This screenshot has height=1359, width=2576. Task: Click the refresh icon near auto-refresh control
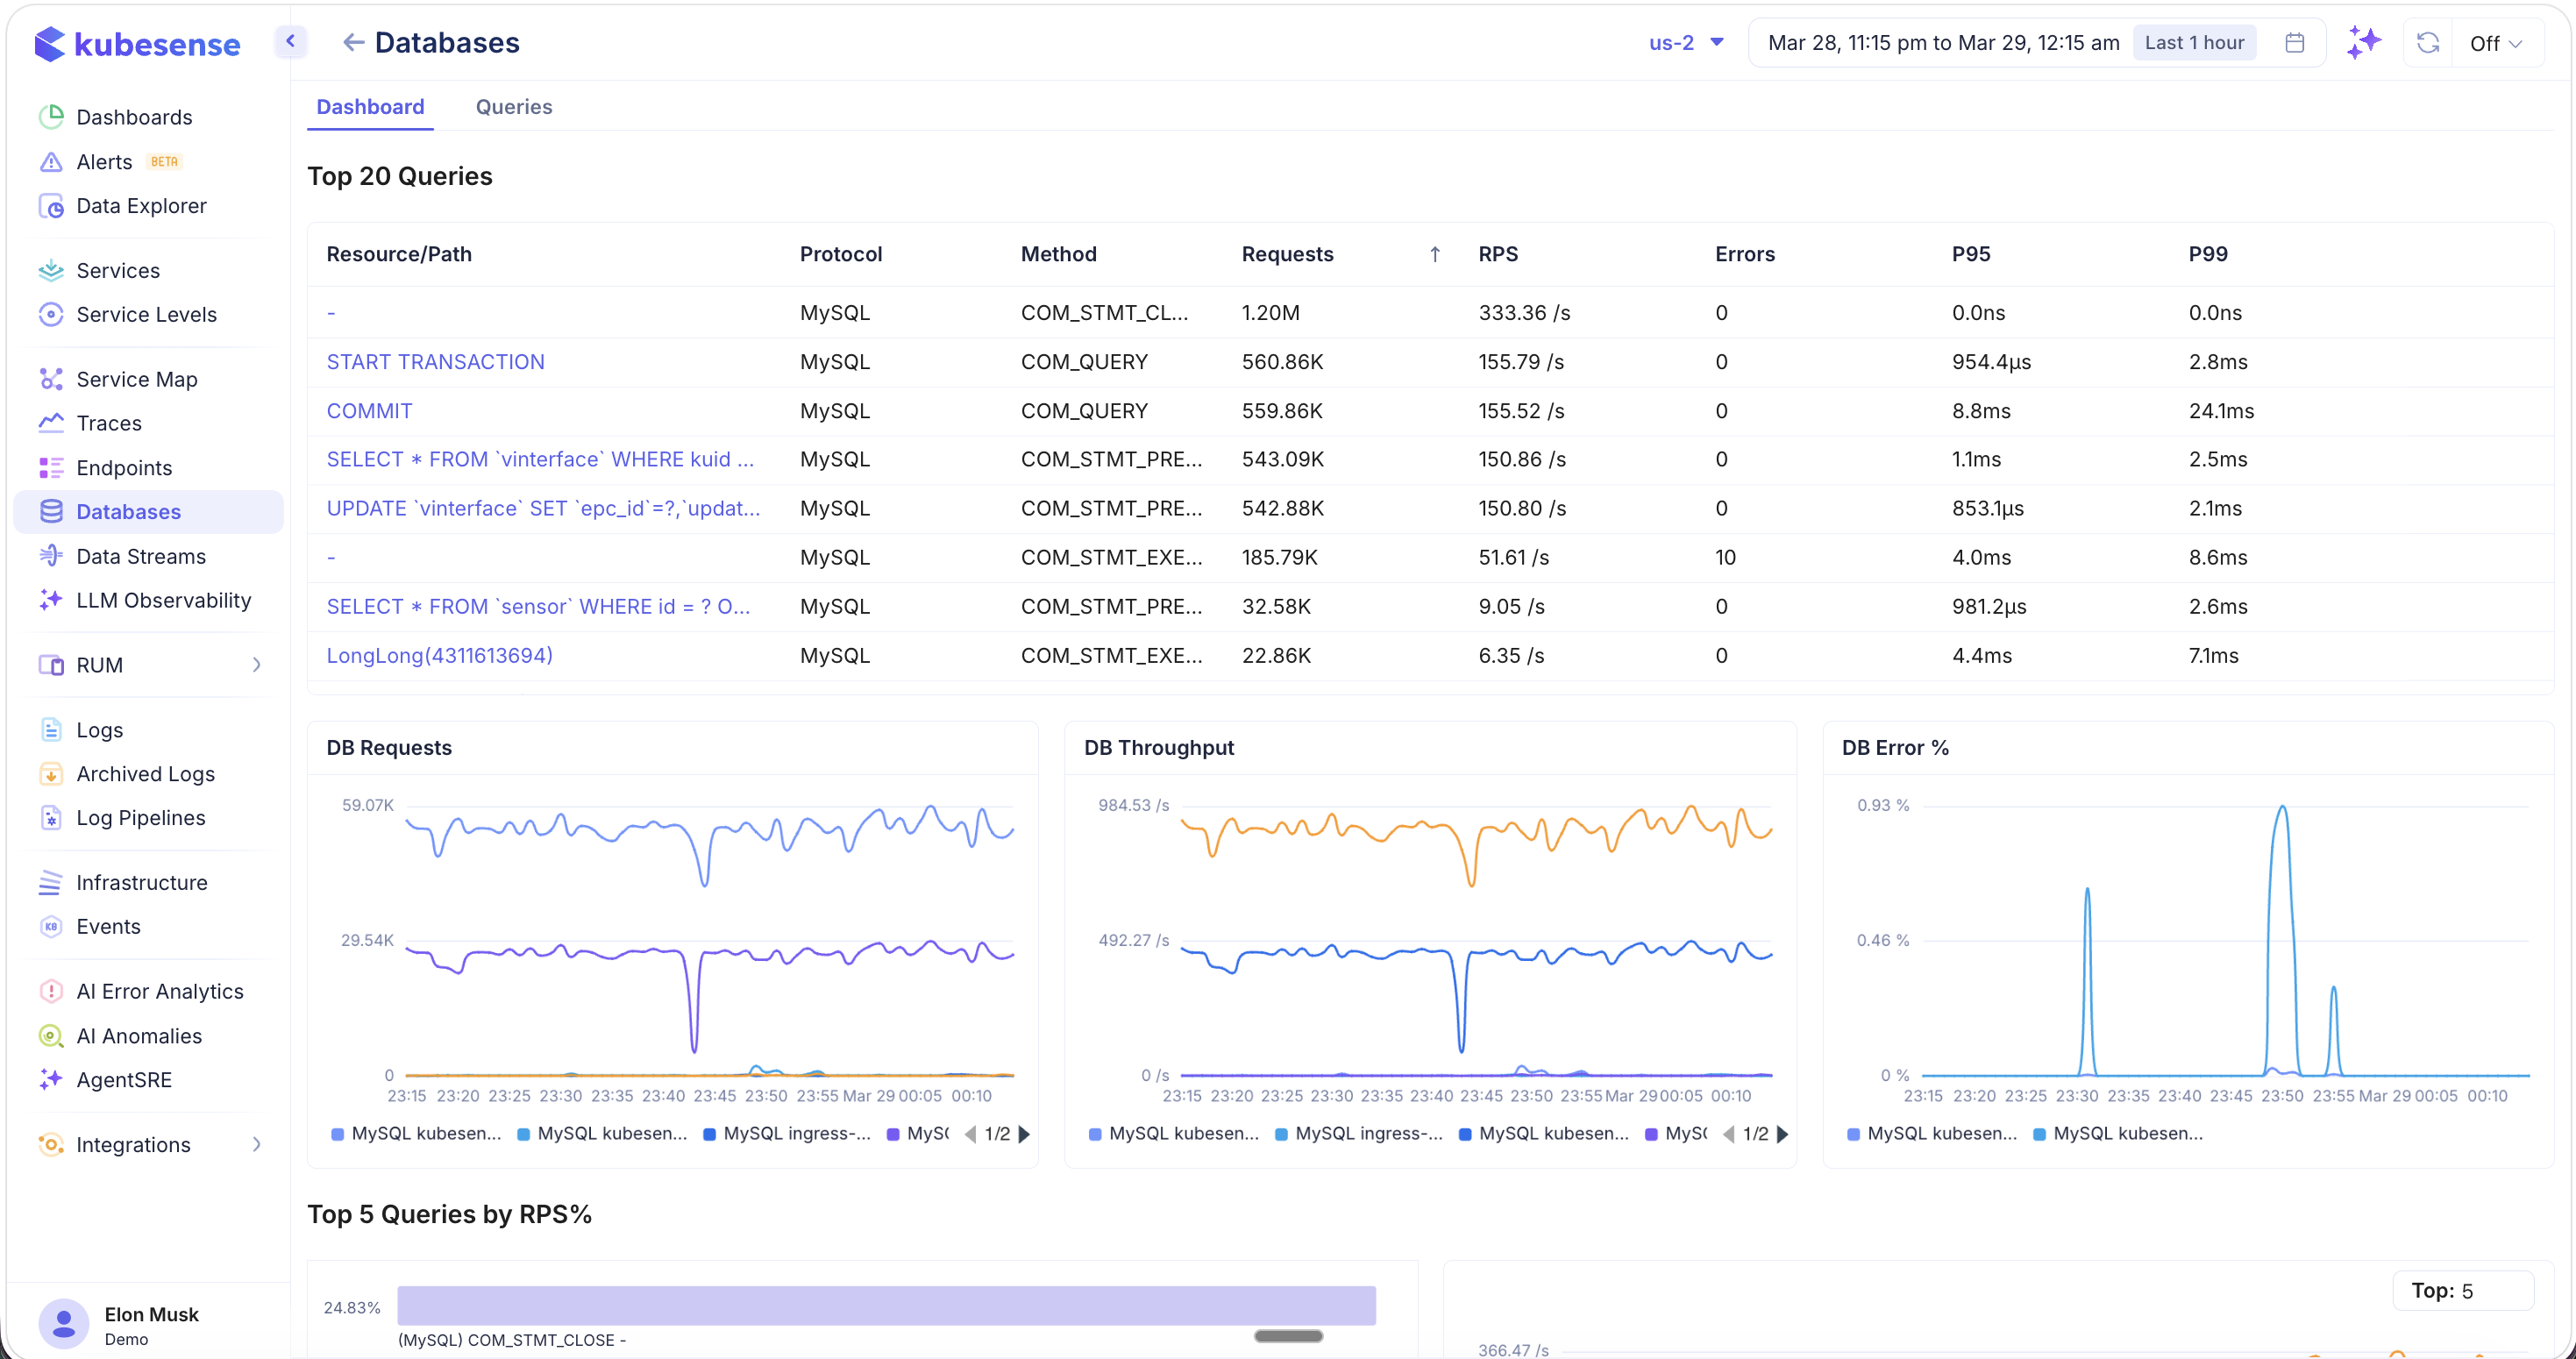(x=2429, y=43)
